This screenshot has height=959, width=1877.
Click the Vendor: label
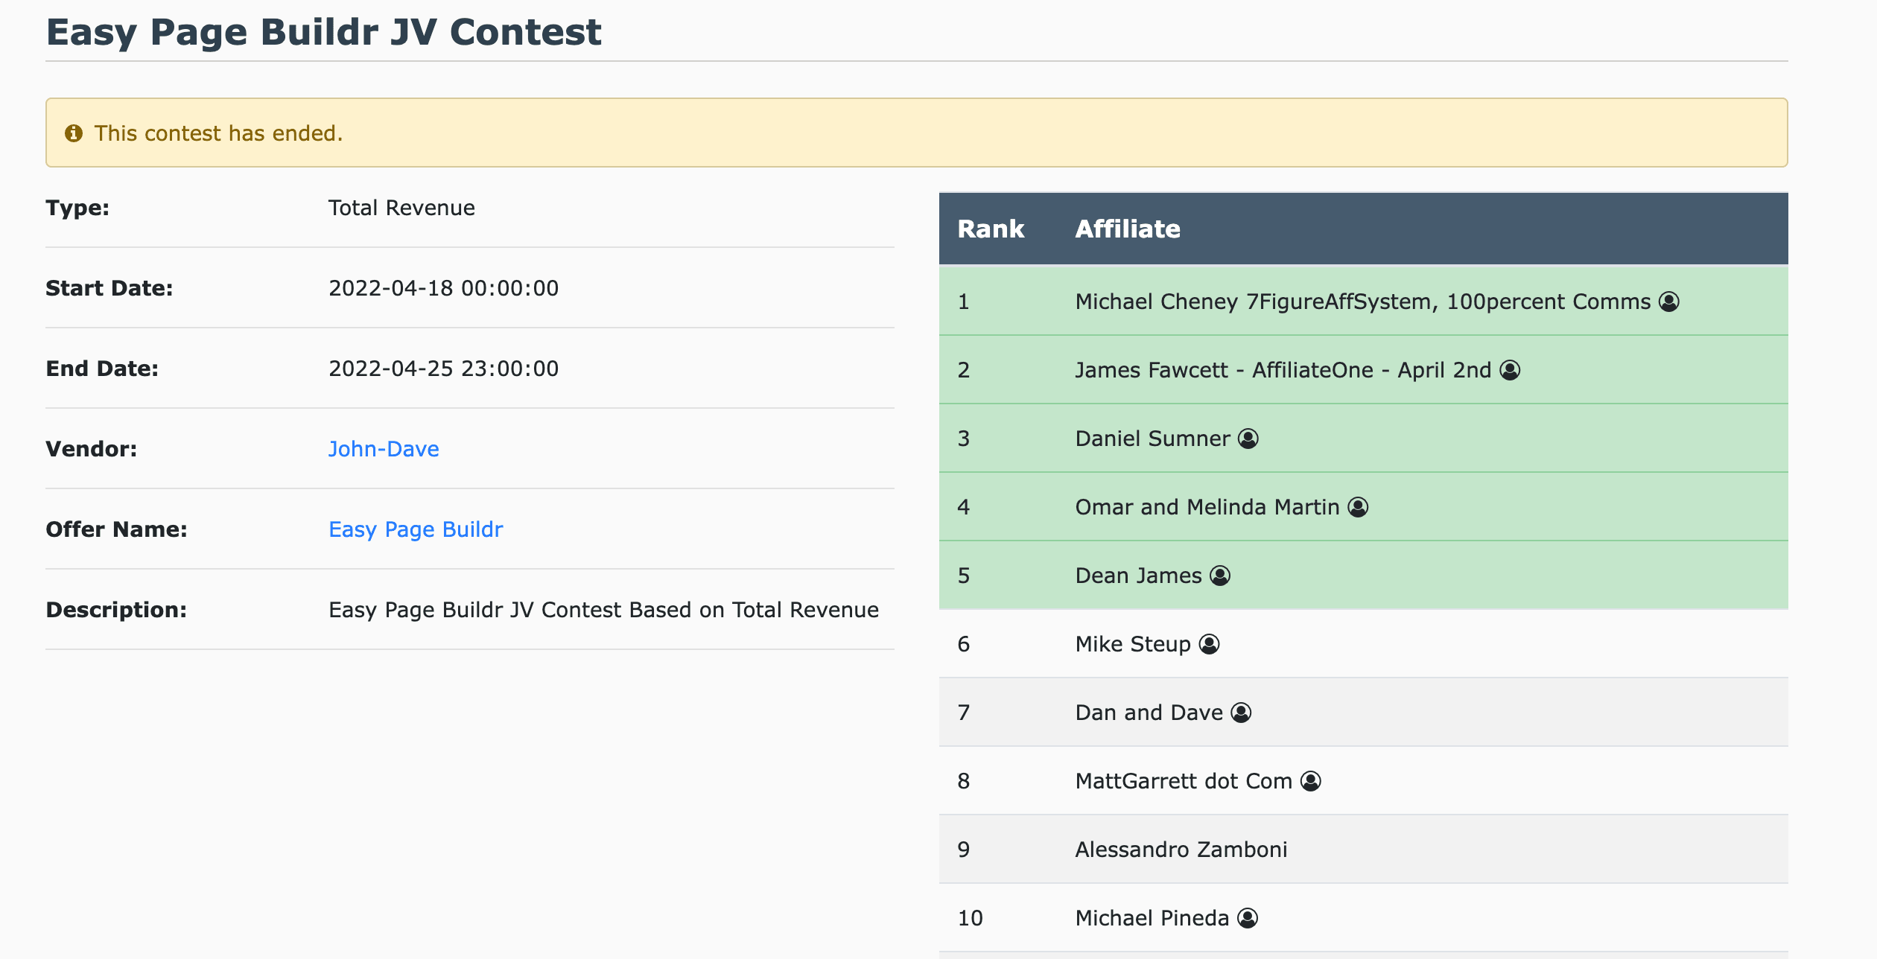click(92, 449)
